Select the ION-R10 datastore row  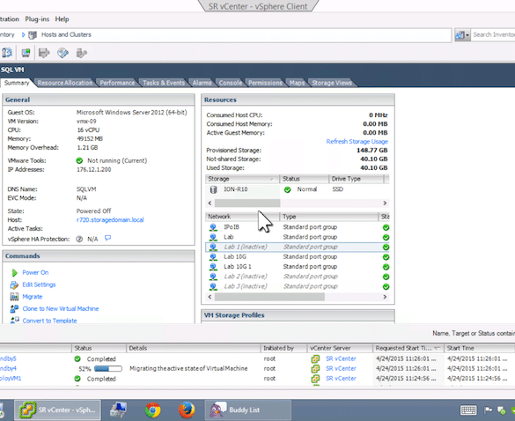click(298, 189)
